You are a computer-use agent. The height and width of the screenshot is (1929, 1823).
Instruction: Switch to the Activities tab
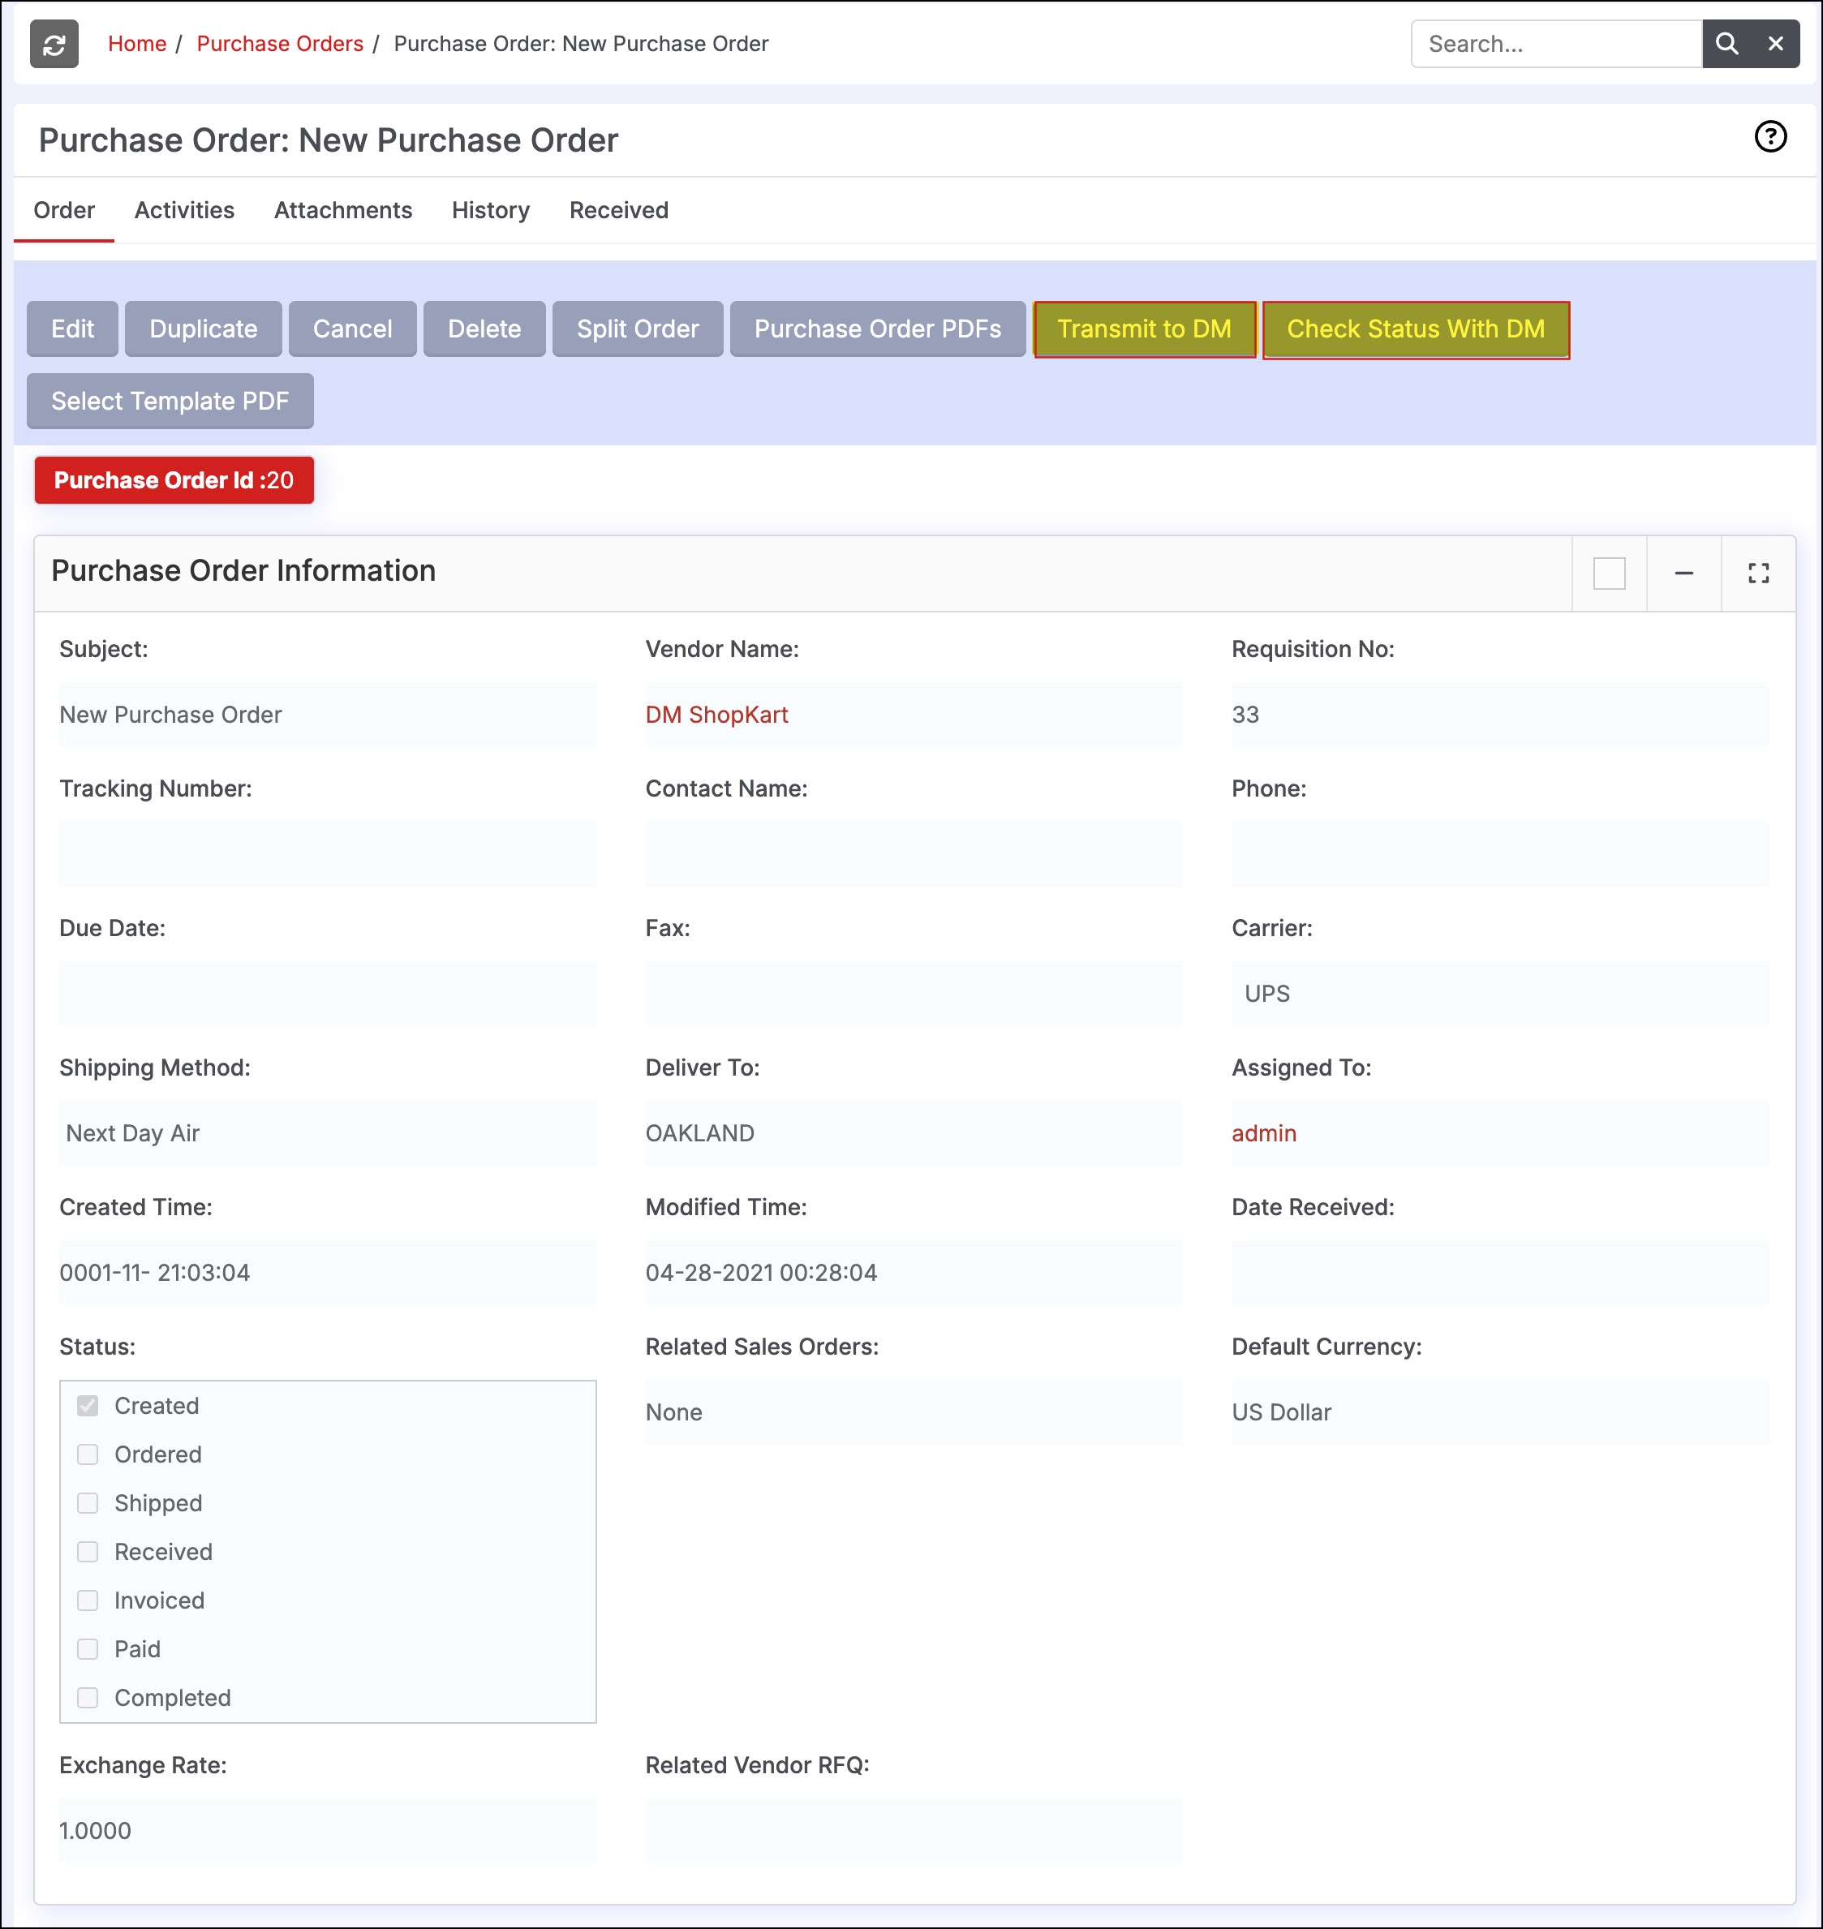click(x=183, y=210)
